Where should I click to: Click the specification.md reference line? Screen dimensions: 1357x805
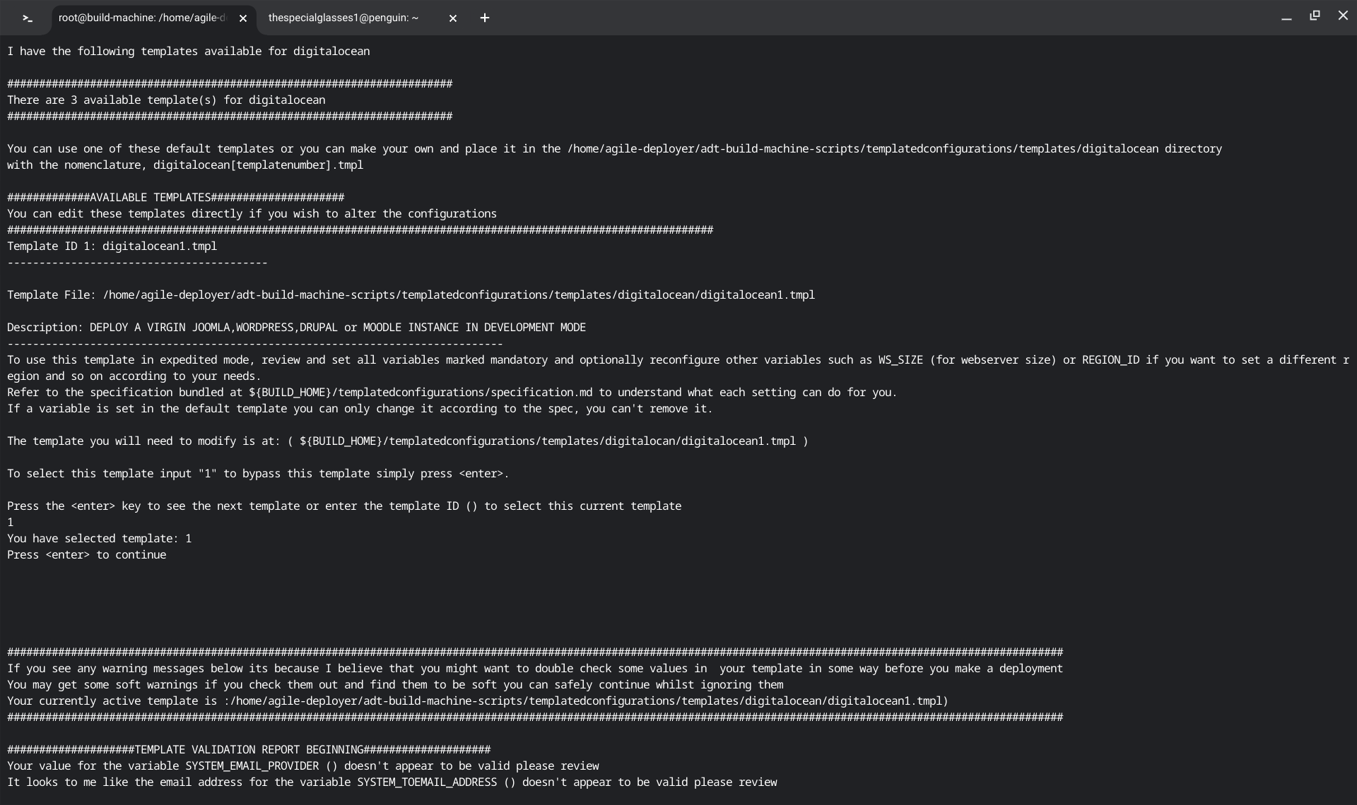[x=451, y=393]
